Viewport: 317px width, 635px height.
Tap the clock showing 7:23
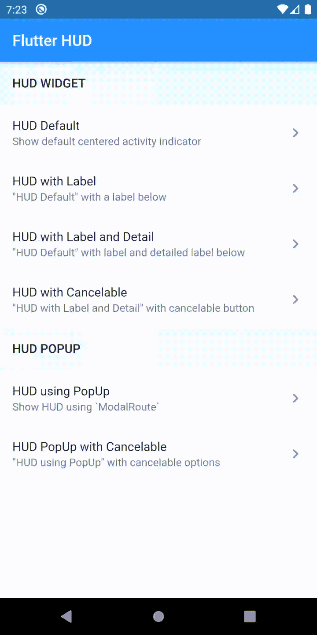pyautogui.click(x=16, y=9)
